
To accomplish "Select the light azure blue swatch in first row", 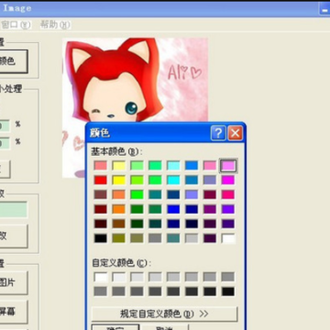I will (x=192, y=166).
